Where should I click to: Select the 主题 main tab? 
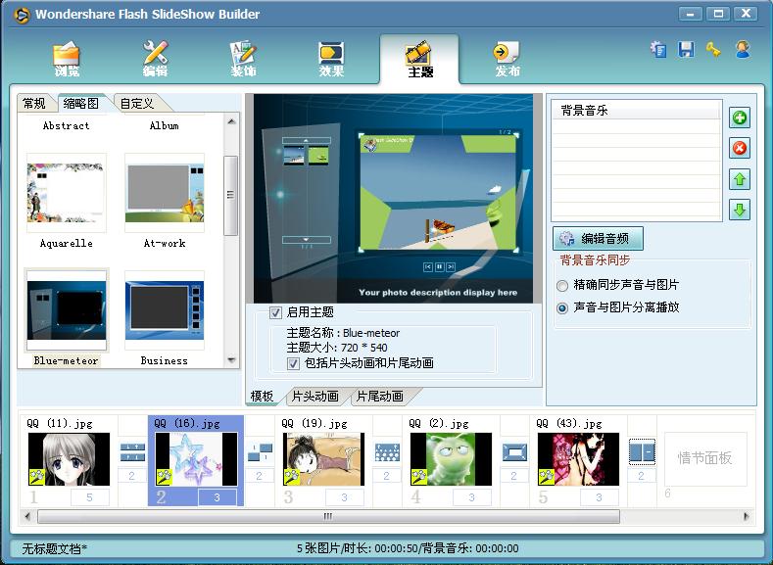(419, 59)
